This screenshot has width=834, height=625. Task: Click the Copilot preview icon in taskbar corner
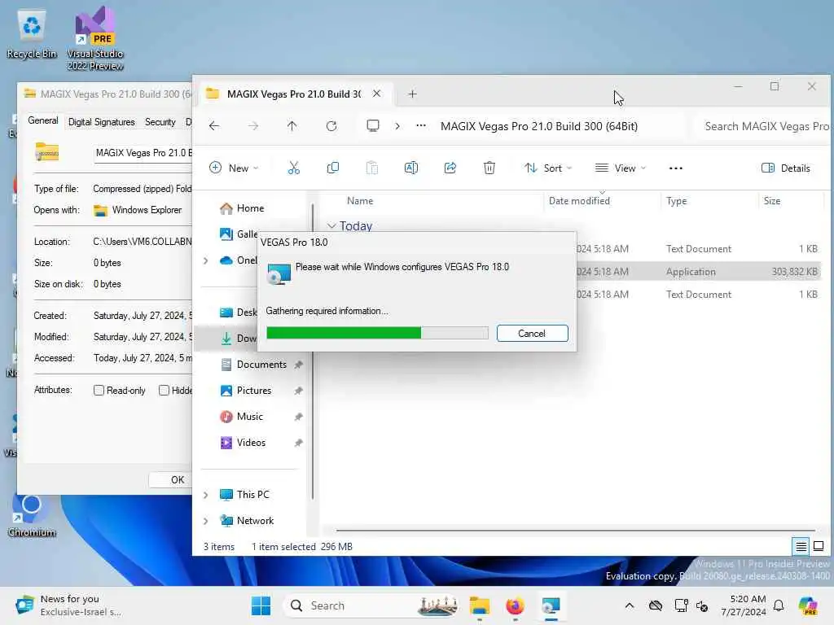pos(808,605)
